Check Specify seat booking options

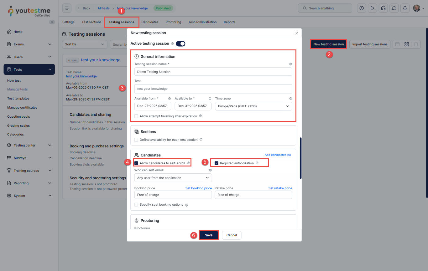[x=136, y=205]
